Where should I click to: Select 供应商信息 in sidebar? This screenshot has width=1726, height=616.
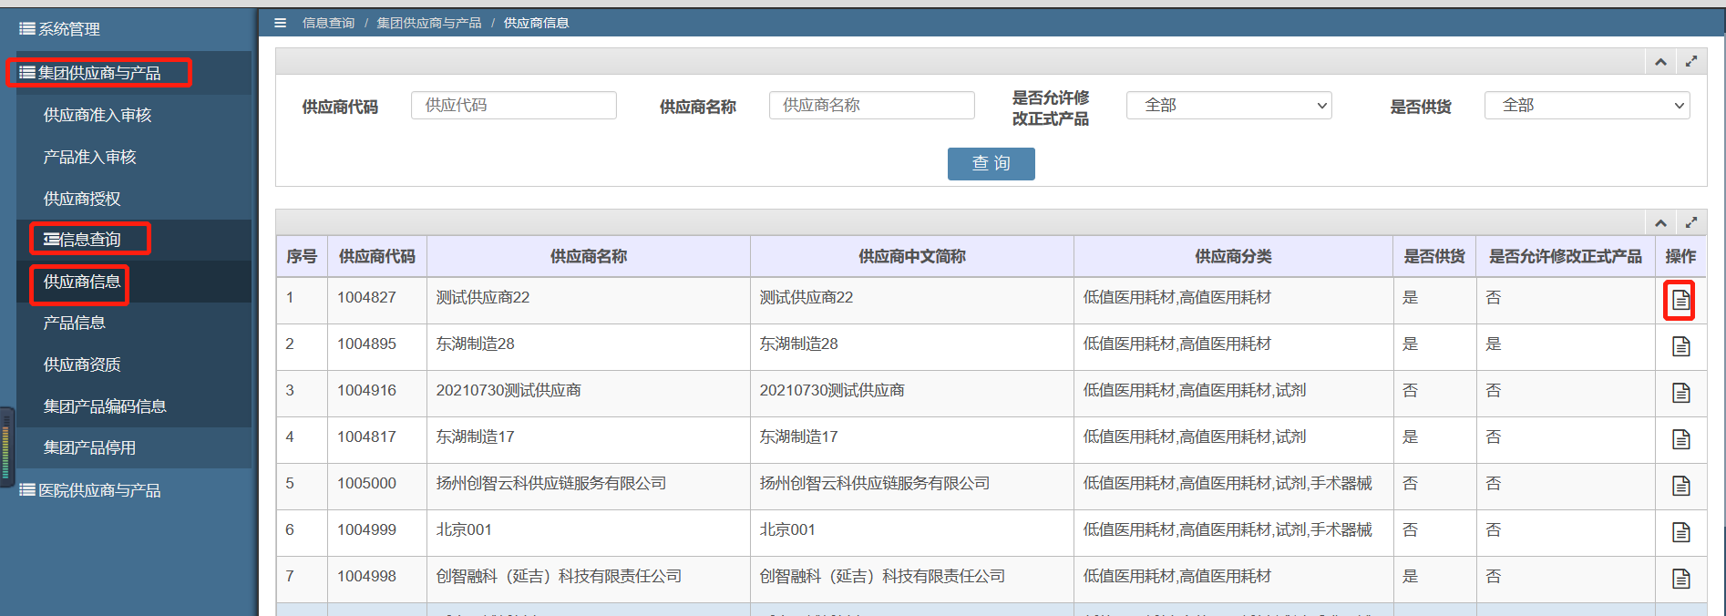82,282
